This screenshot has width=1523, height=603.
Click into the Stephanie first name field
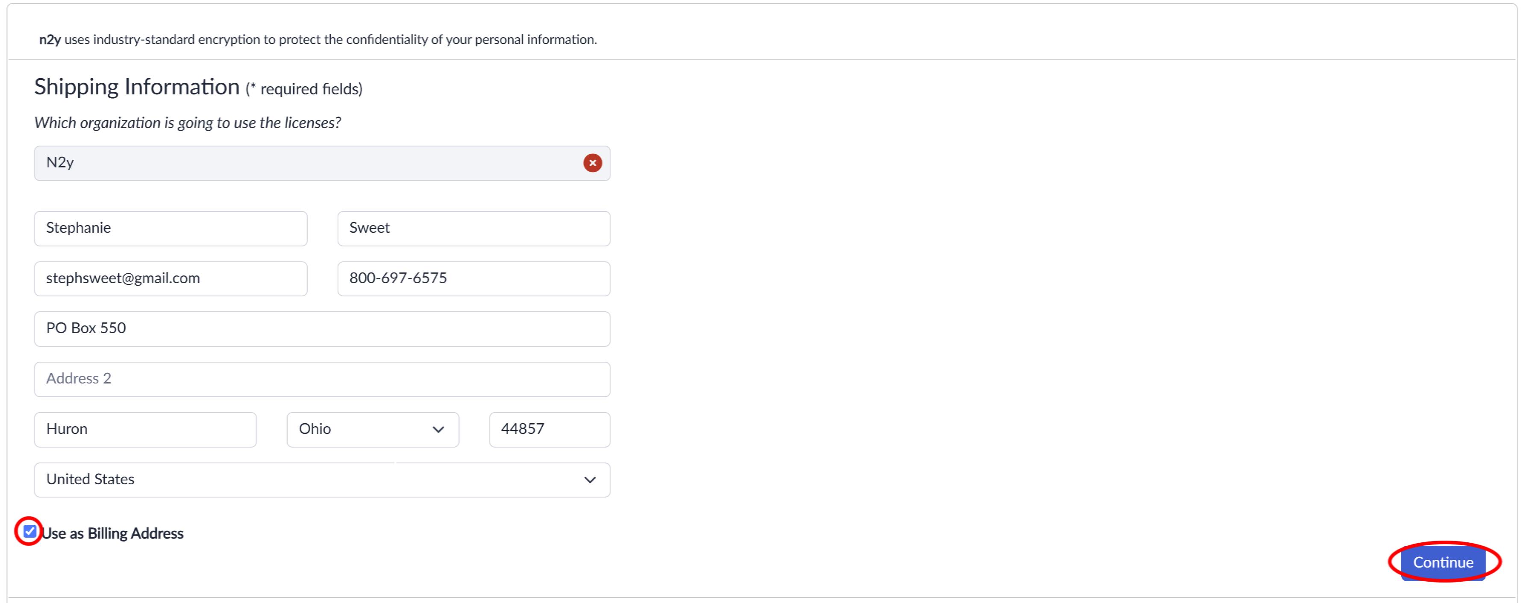(x=171, y=228)
